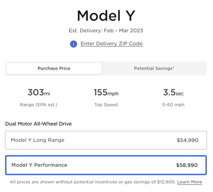Click the Dual Motor All-Wheel Drive heading

coord(38,124)
